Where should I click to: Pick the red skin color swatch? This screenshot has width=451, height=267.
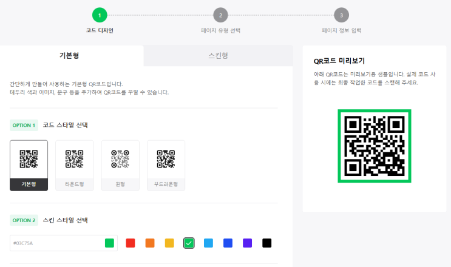[131, 243]
